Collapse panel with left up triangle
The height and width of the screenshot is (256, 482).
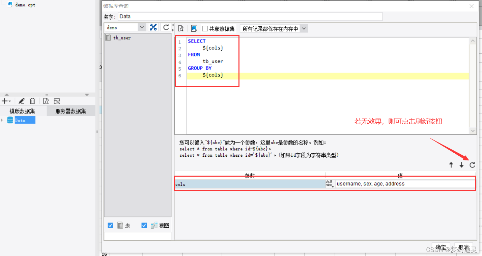(7, 95)
